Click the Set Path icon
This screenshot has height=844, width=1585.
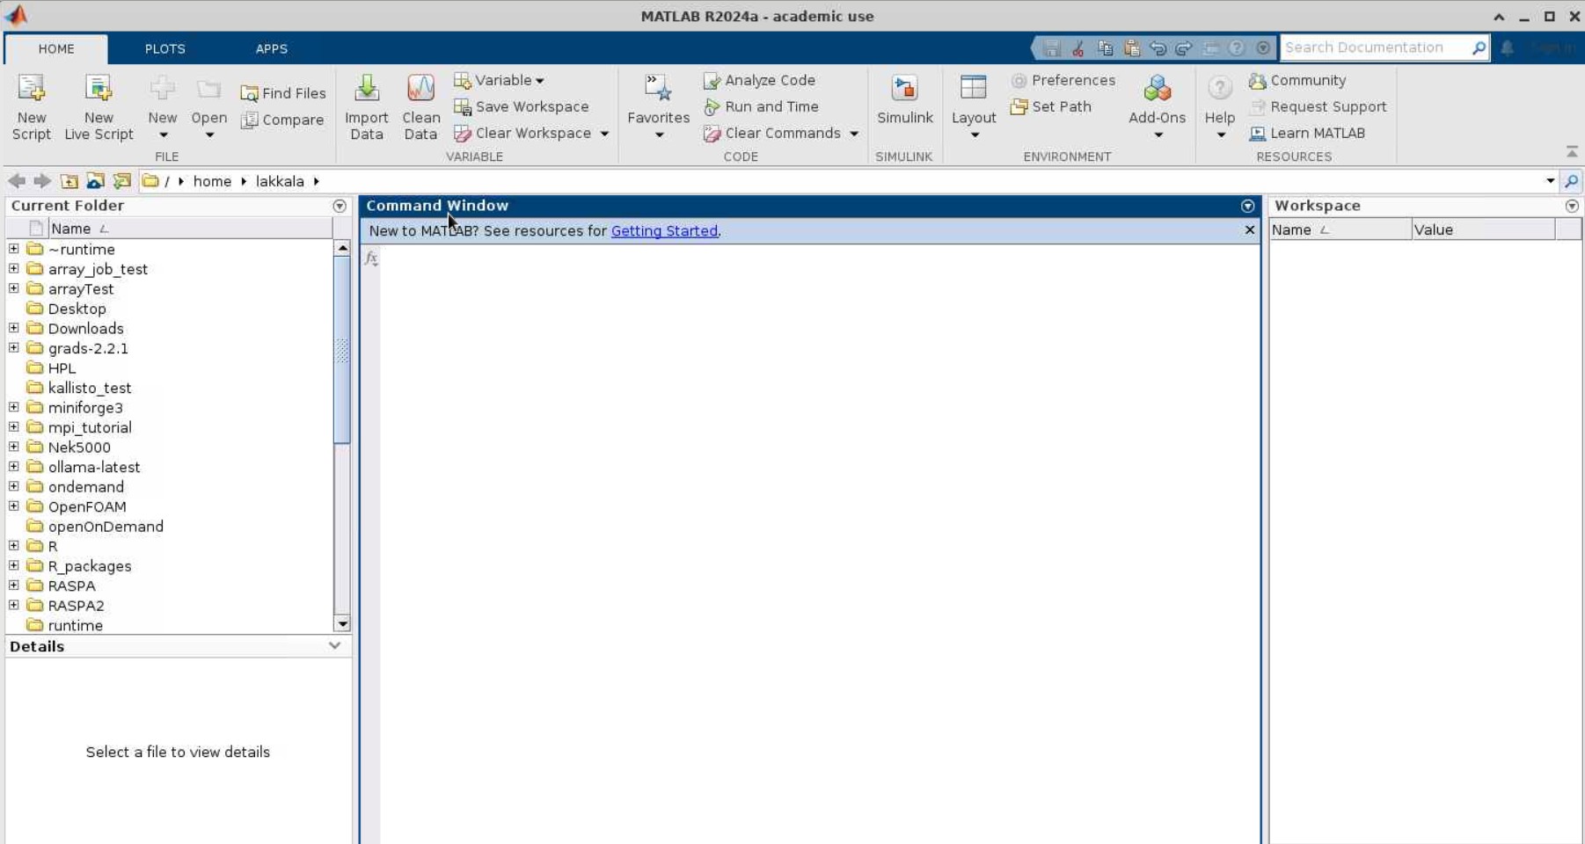click(x=1051, y=106)
